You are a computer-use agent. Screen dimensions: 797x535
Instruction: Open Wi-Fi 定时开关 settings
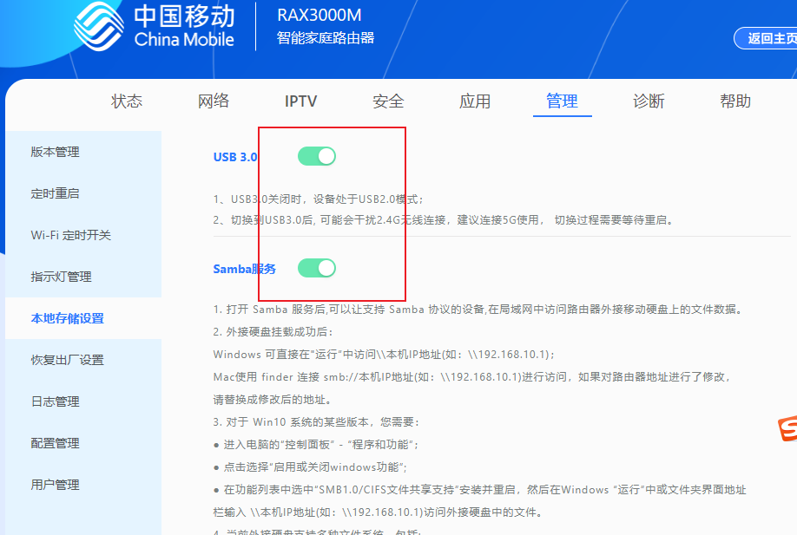point(70,235)
